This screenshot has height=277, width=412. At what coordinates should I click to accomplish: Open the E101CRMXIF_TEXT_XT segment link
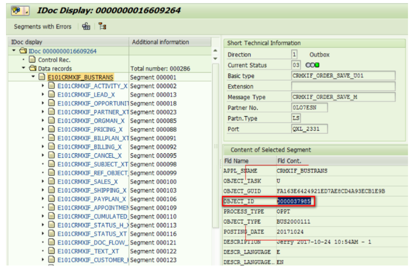tap(88, 251)
